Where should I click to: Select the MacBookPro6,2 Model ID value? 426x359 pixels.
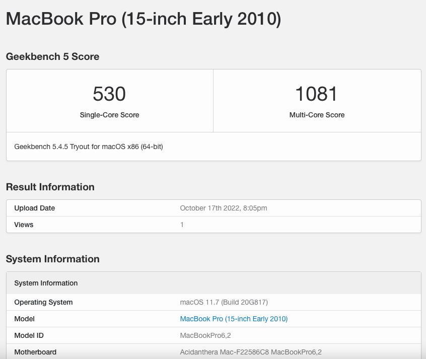pos(205,335)
